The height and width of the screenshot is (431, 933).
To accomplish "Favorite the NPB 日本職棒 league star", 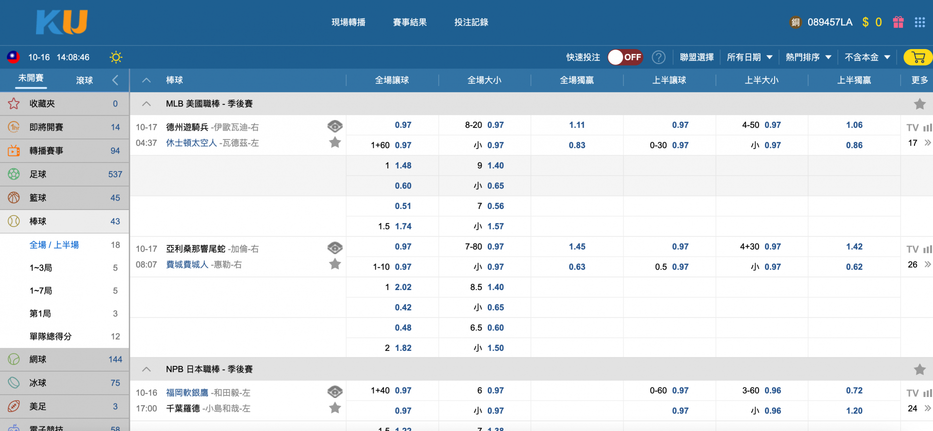I will (x=919, y=369).
